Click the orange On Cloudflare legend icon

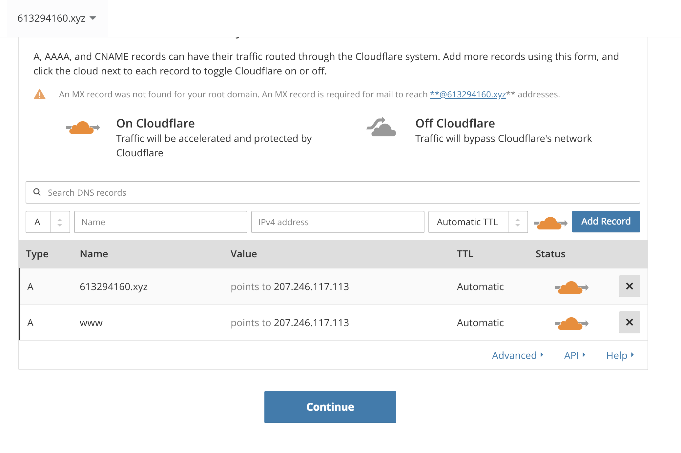(x=83, y=128)
